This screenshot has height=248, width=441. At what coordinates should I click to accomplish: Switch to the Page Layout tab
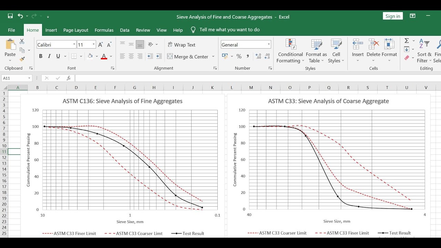pos(76,30)
